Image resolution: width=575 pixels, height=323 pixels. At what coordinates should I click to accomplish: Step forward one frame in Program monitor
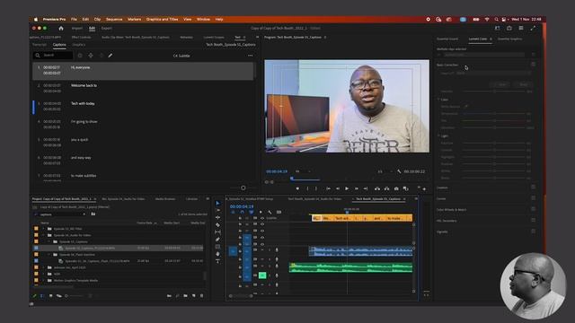(x=356, y=188)
